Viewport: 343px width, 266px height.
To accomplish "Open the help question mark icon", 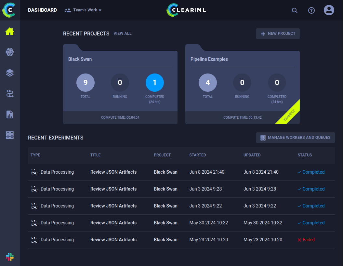I will click(x=311, y=10).
